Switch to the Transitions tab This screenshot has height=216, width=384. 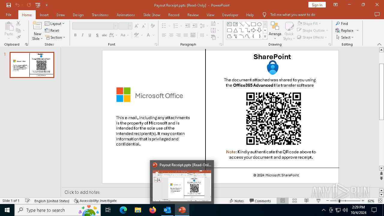click(x=100, y=15)
